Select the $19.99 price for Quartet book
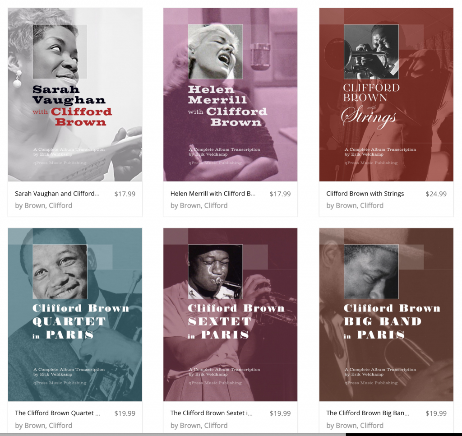The height and width of the screenshot is (436, 462). [x=125, y=413]
